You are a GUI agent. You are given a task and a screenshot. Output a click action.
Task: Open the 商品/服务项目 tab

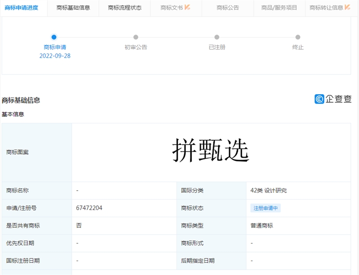(x=279, y=8)
